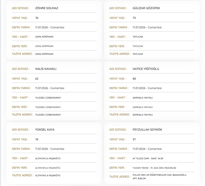Click the ADI SOYADI label in Yüksel Kaya card
The width and height of the screenshot is (205, 186).
pyautogui.click(x=21, y=130)
